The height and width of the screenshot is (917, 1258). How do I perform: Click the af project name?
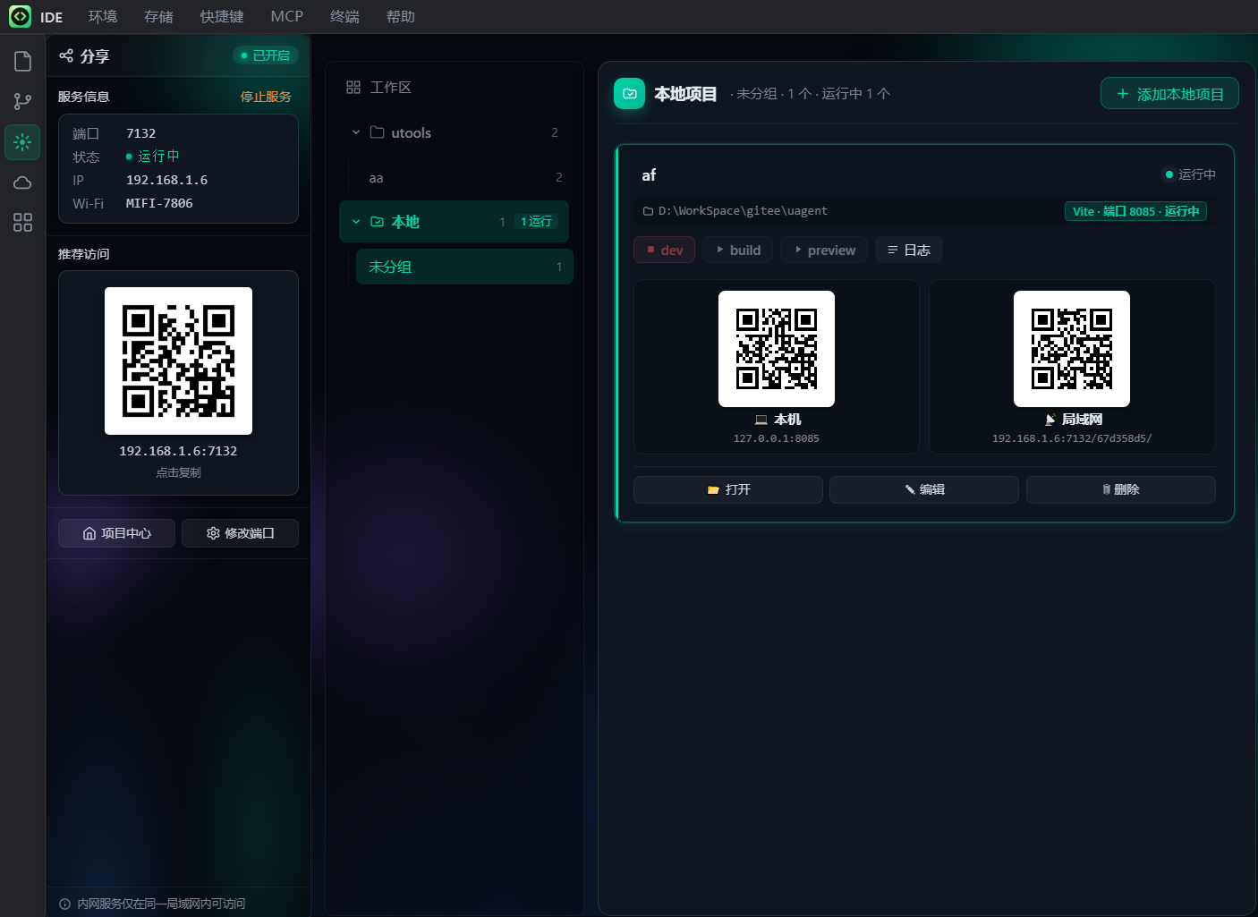649,175
